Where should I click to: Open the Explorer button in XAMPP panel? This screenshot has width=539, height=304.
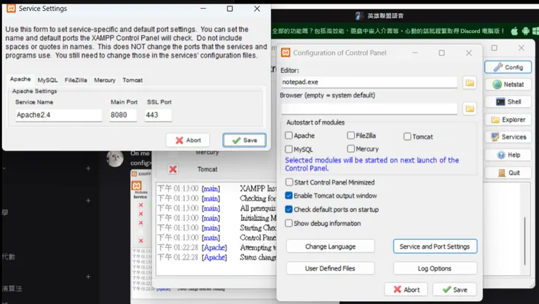pyautogui.click(x=508, y=120)
